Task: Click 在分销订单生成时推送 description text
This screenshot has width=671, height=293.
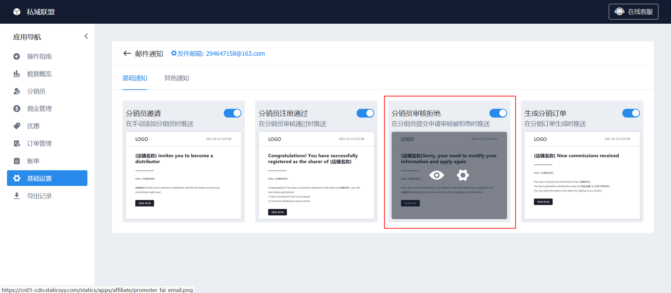Action: (555, 124)
